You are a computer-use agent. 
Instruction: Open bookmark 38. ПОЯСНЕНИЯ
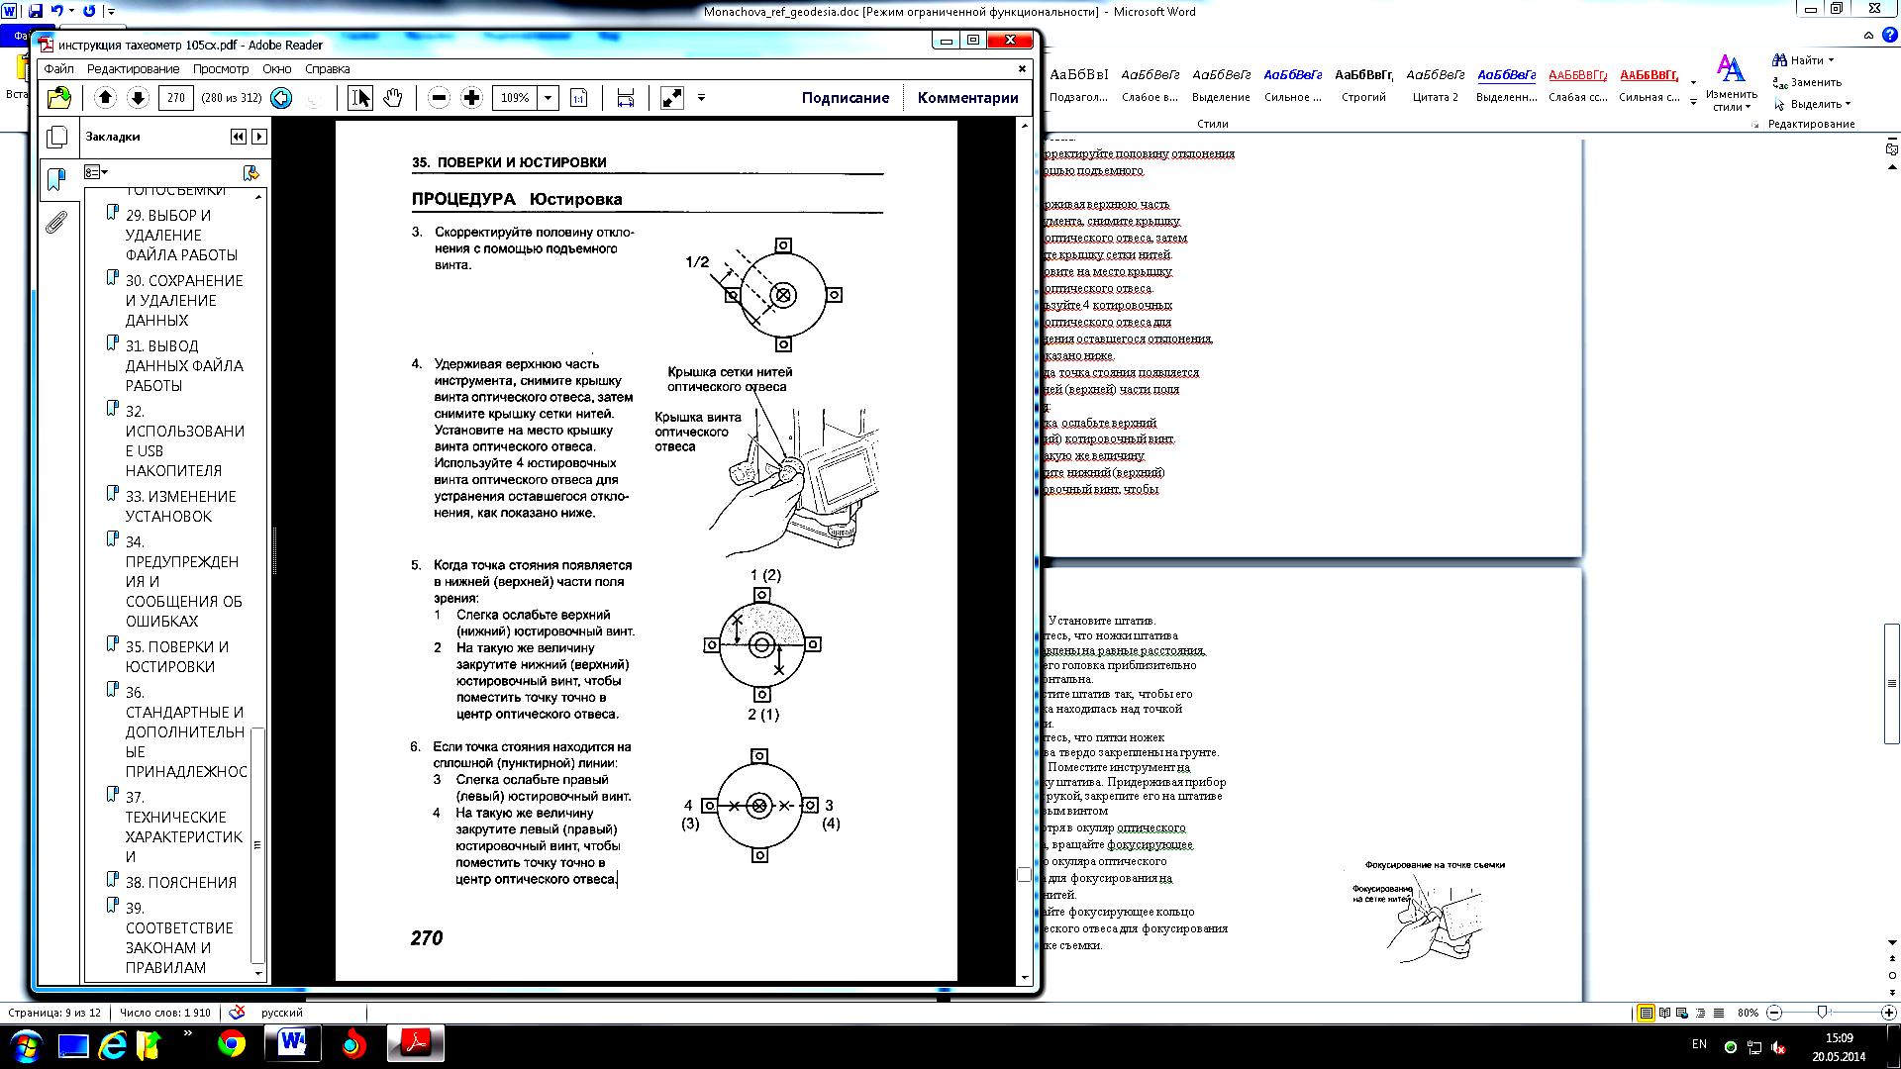tap(180, 882)
